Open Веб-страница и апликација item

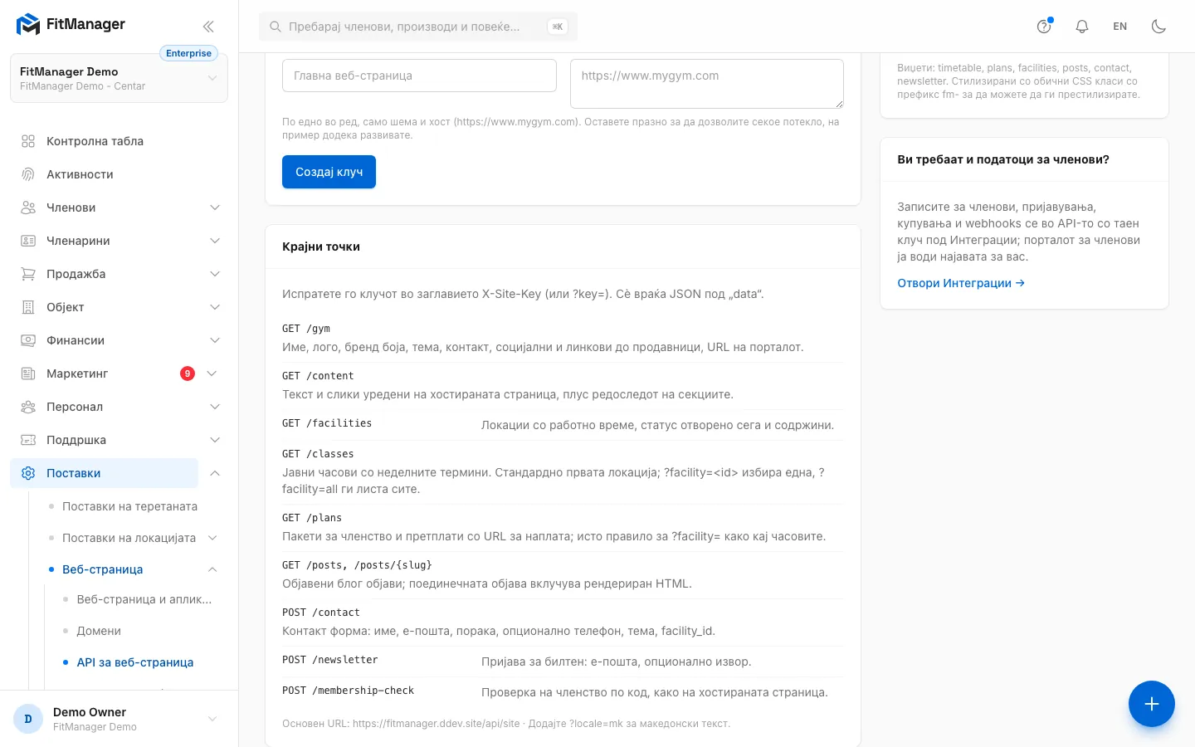tap(144, 599)
